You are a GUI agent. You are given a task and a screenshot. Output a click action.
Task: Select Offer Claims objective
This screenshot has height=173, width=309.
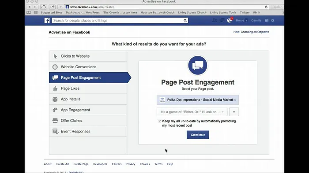click(88, 121)
